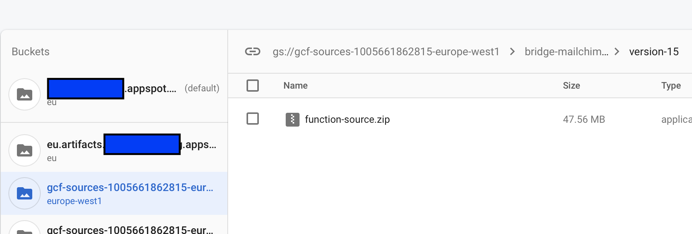The width and height of the screenshot is (692, 234).
Task: Click the copy gs:// link icon
Action: coord(253,51)
